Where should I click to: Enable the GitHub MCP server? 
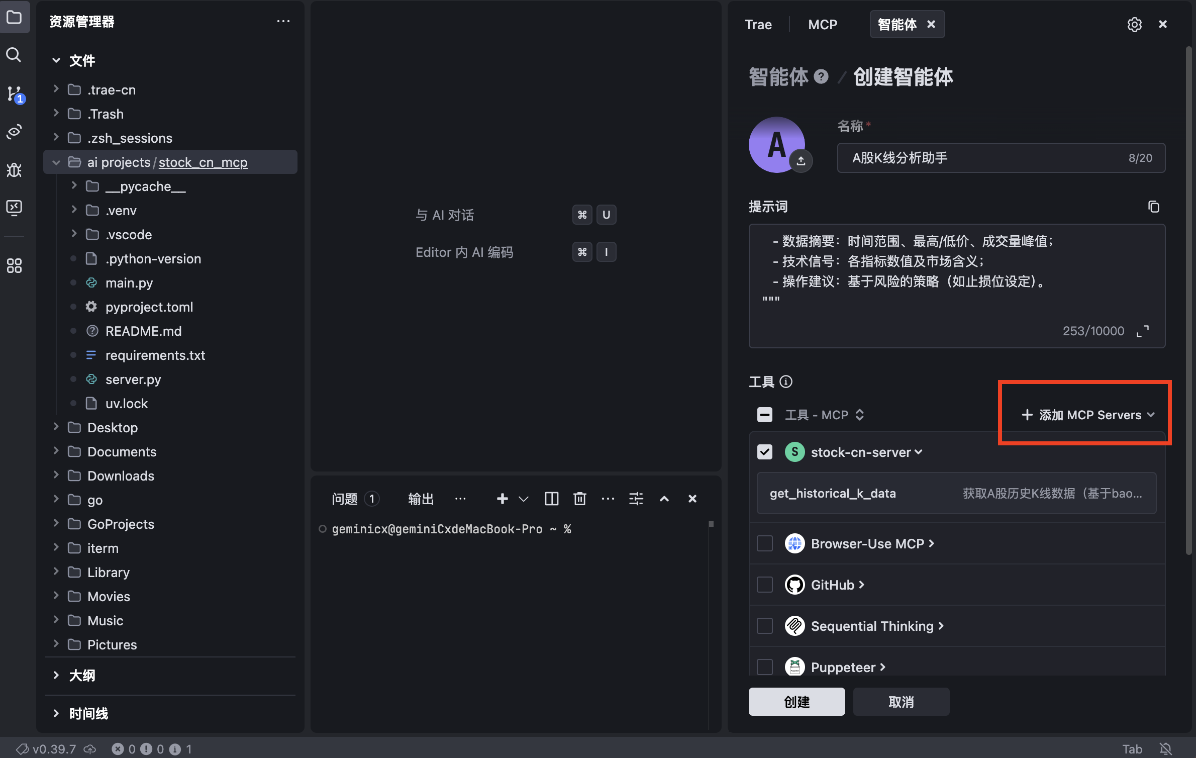764,585
